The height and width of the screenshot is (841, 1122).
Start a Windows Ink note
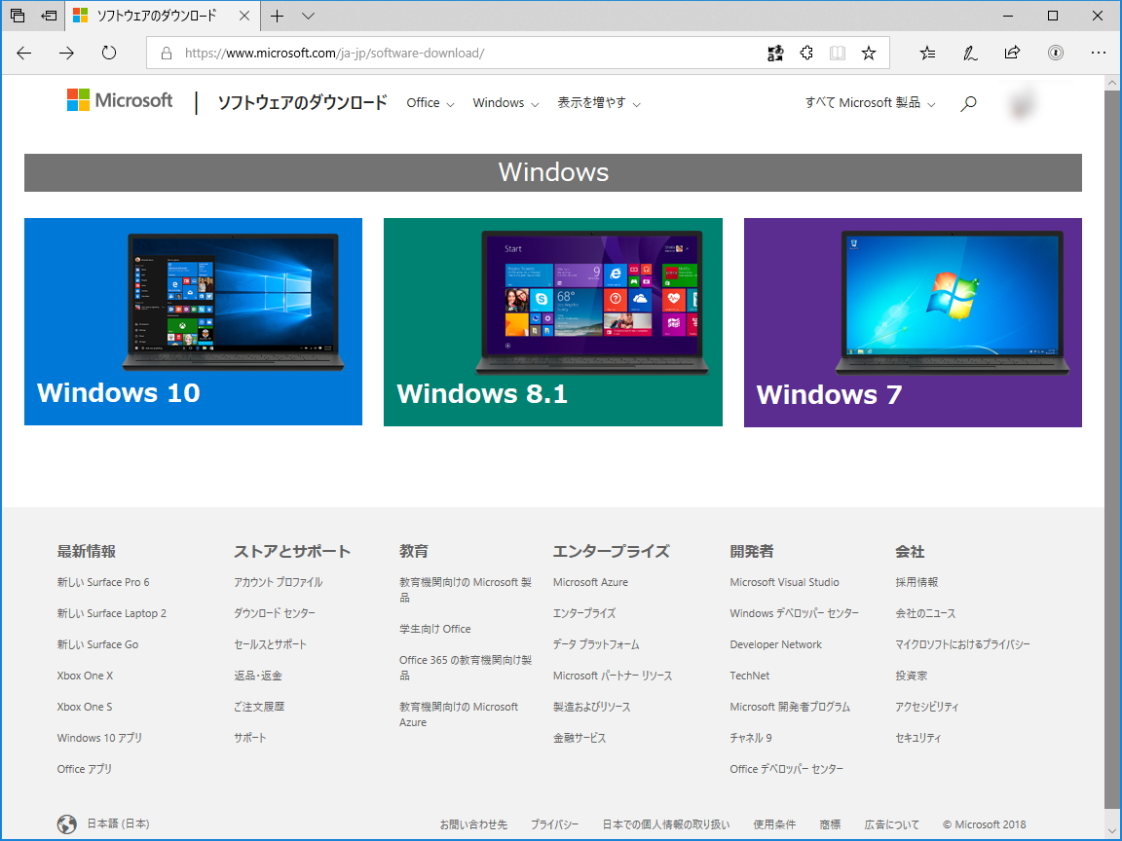point(970,54)
